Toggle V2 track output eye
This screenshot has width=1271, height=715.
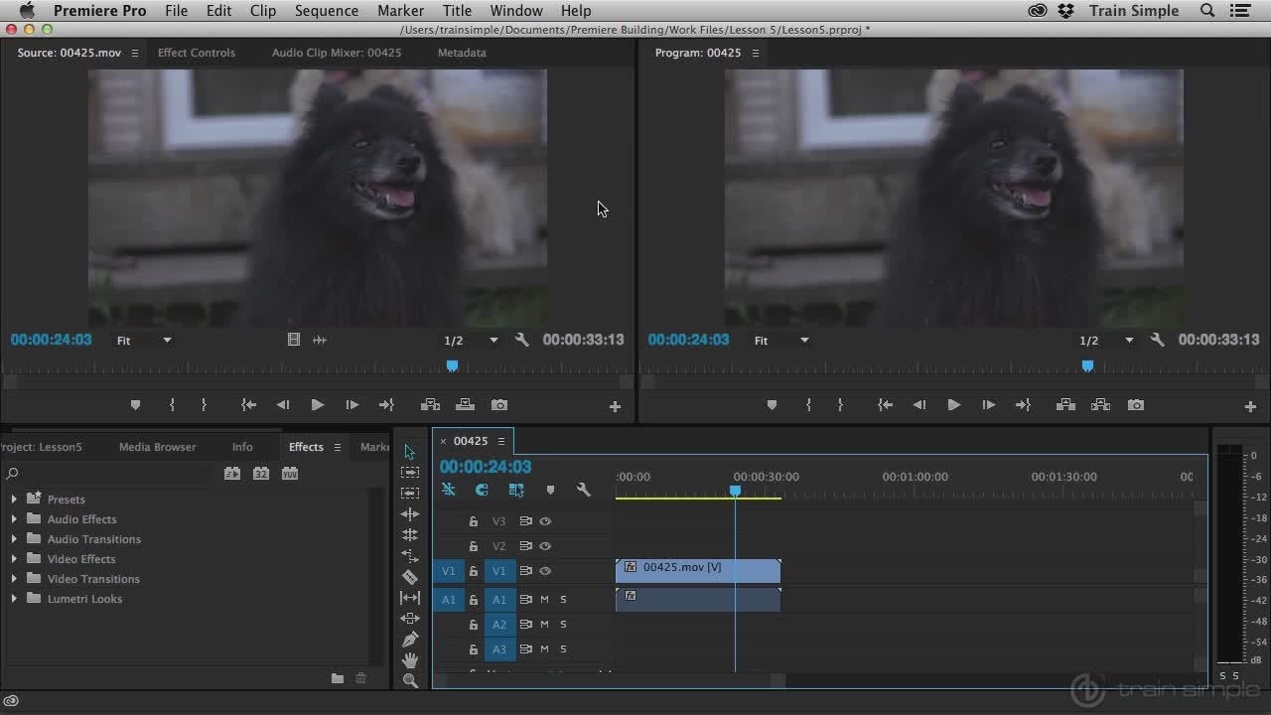click(545, 546)
